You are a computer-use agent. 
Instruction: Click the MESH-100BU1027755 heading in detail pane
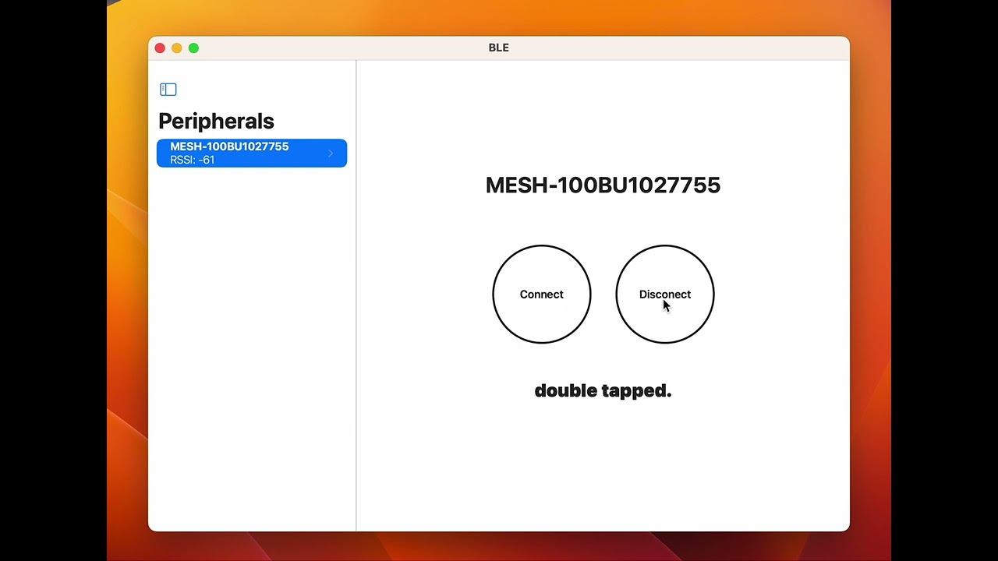tap(603, 185)
